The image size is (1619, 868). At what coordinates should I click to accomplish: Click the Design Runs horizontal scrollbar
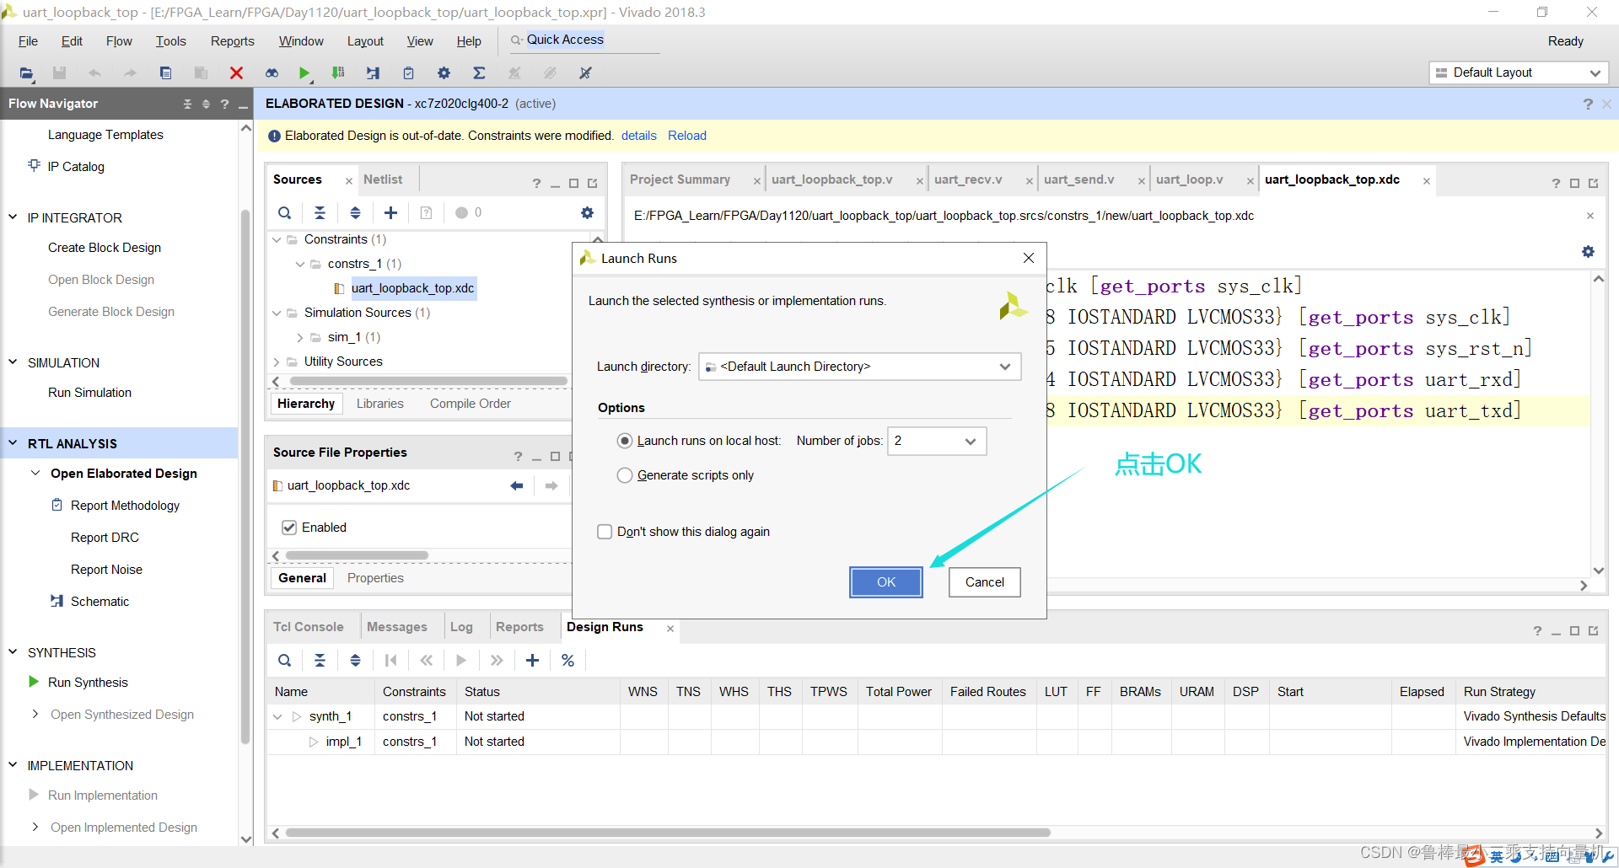pyautogui.click(x=668, y=833)
